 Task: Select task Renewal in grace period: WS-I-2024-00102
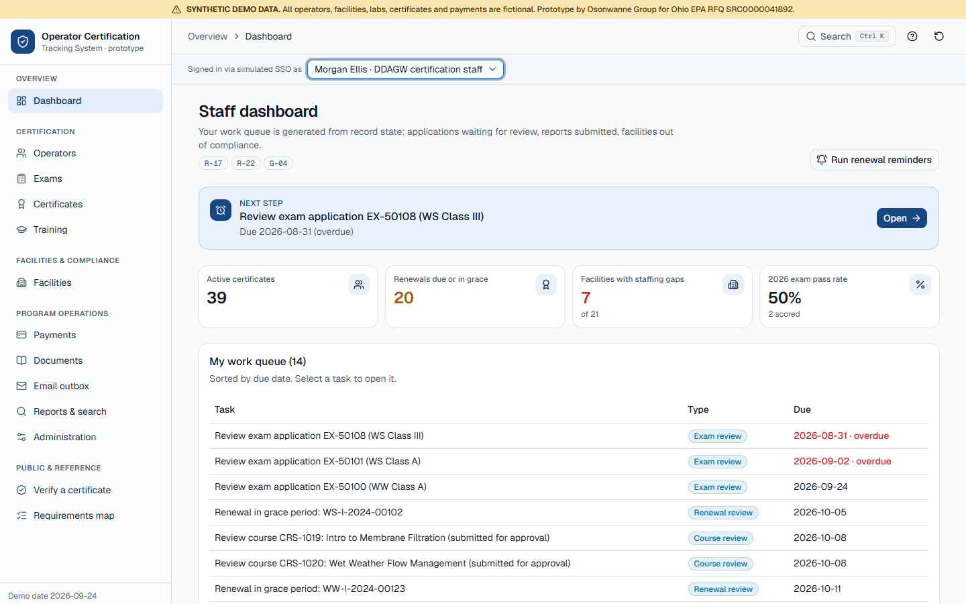569,513
